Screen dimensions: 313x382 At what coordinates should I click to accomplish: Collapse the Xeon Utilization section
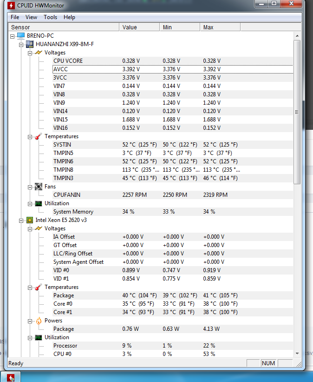coord(30,338)
